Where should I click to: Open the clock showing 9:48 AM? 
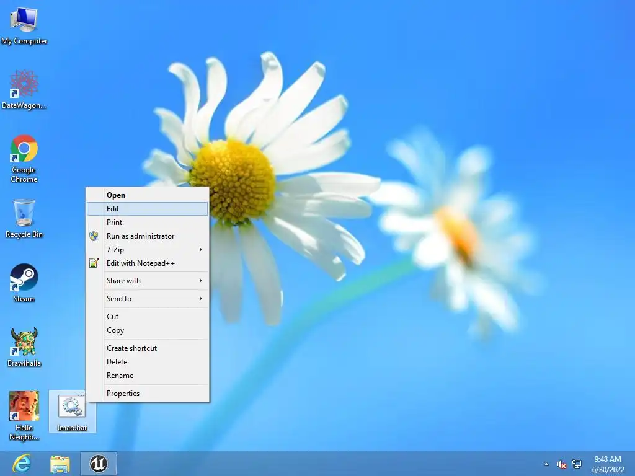[x=608, y=464]
